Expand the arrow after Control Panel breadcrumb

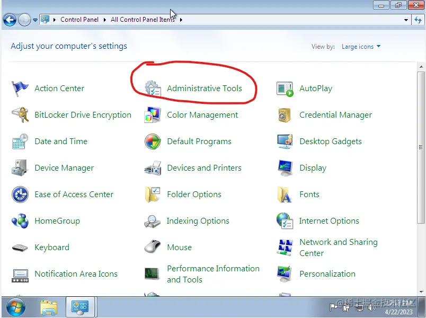(x=104, y=20)
